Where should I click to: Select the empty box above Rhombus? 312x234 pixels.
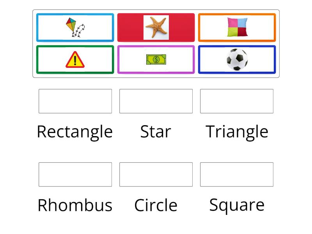coord(75,174)
